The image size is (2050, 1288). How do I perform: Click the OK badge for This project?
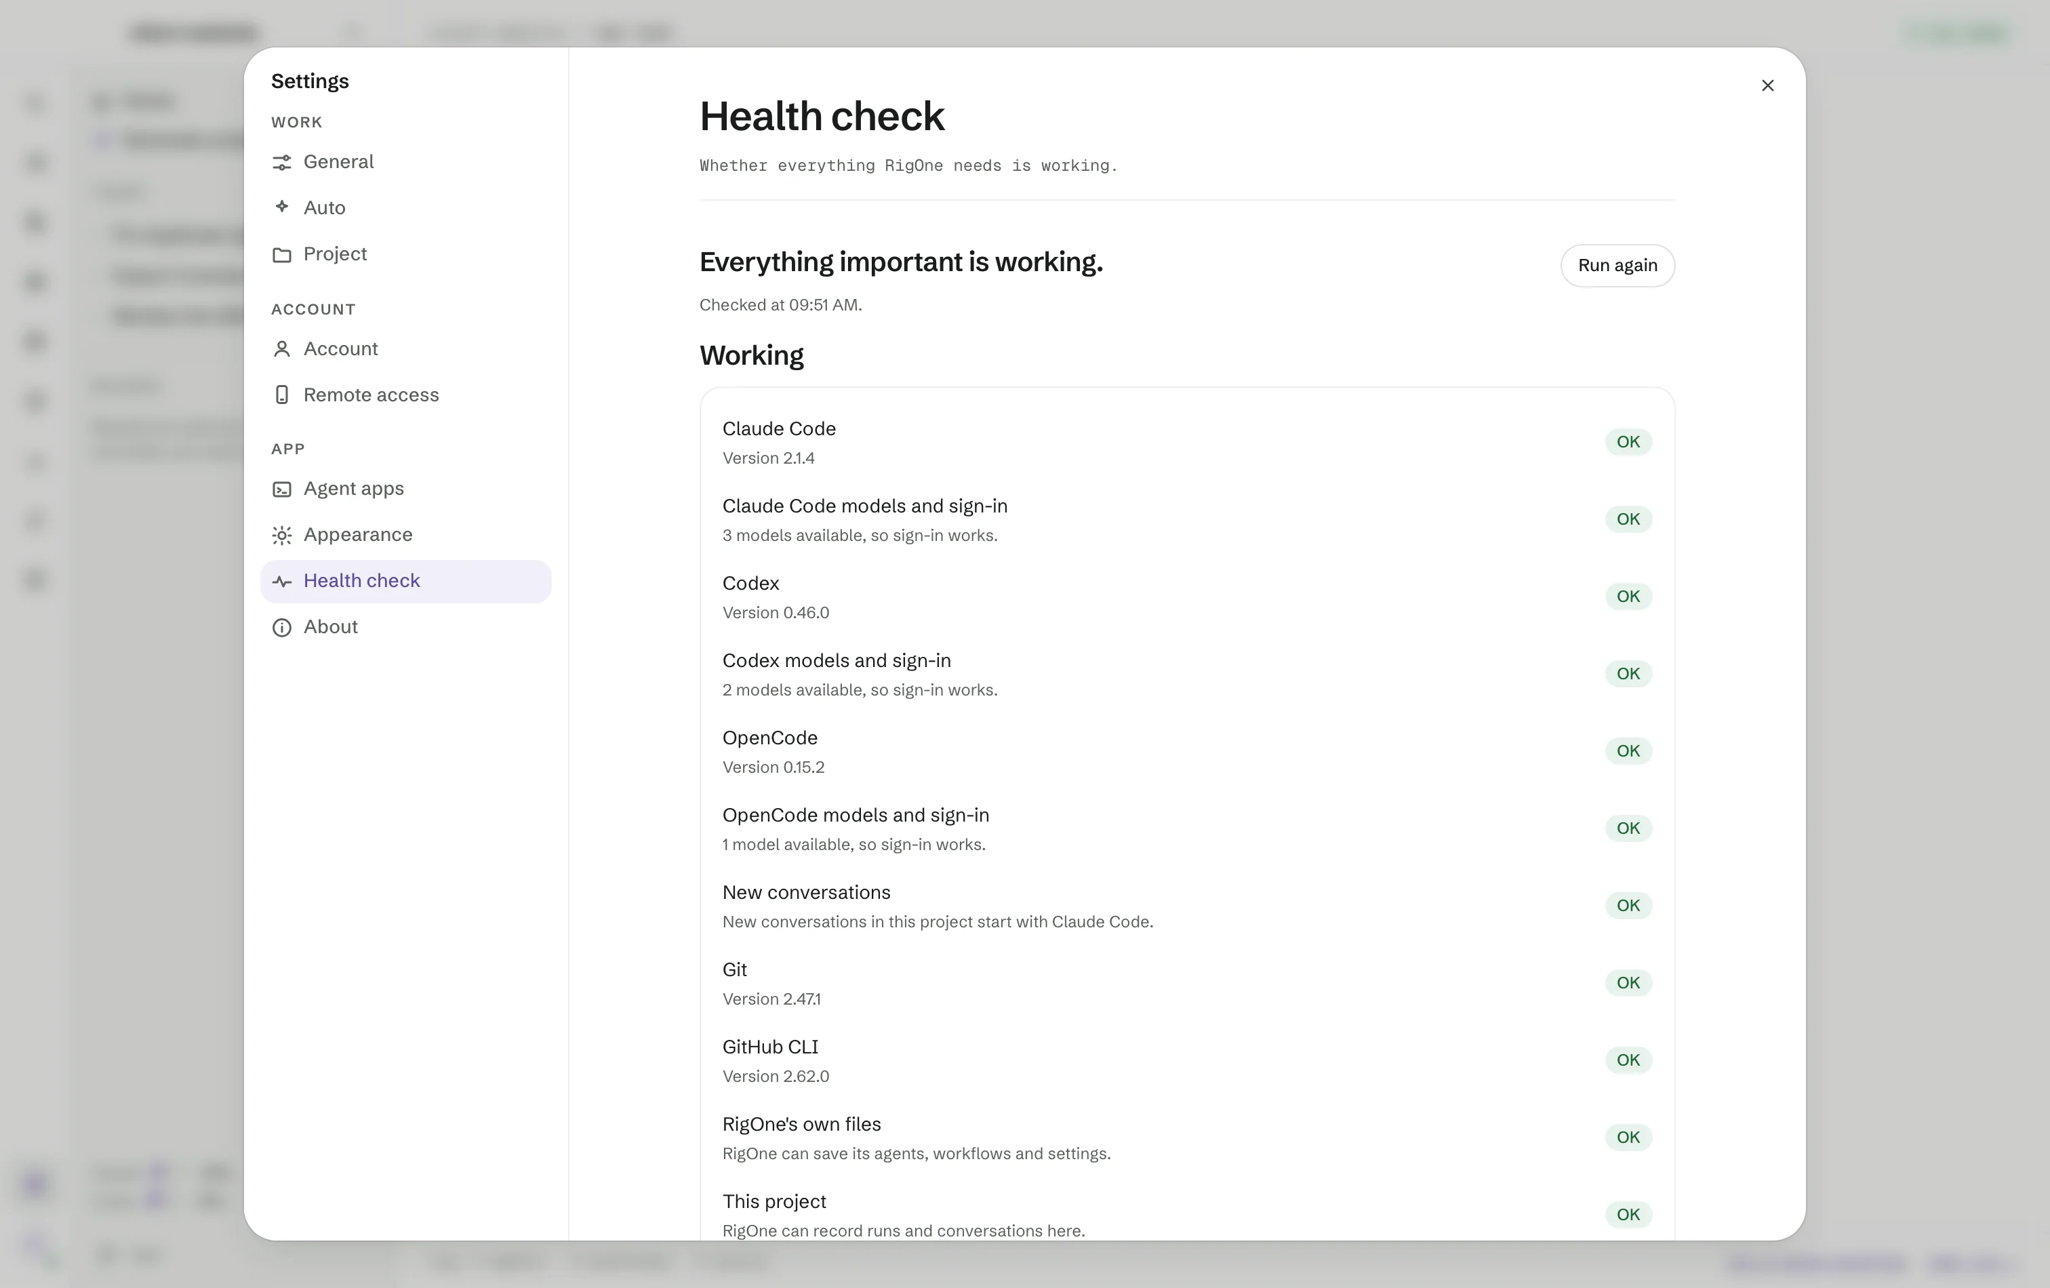1628,1215
